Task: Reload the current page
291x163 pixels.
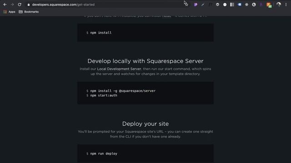Action: [x=20, y=5]
